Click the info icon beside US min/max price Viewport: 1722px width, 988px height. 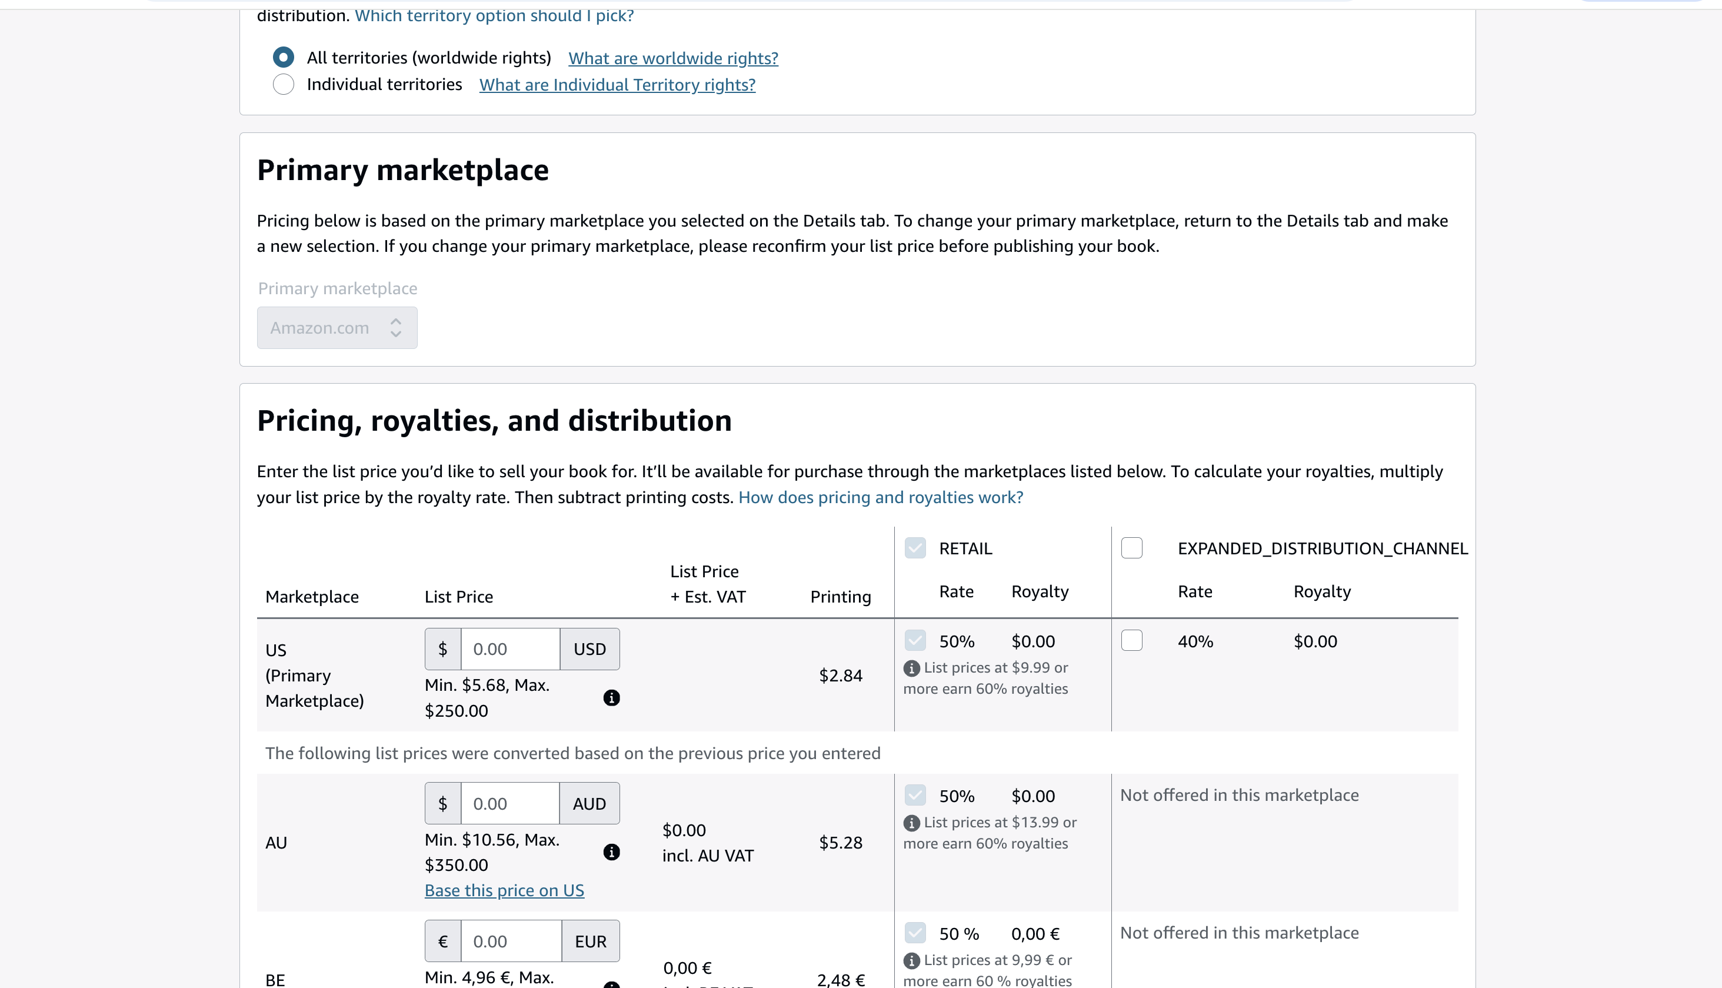point(611,697)
